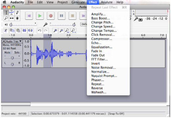Viewport: 171px width, 119px height.
Task: Open the input meter dropdown arrow
Action: (x=140, y=20)
